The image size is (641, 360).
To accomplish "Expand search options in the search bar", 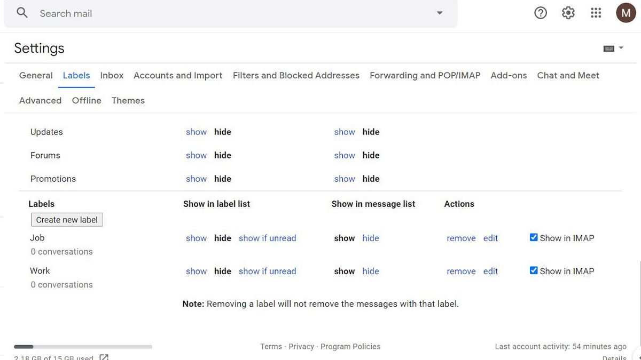I will pos(439,12).
